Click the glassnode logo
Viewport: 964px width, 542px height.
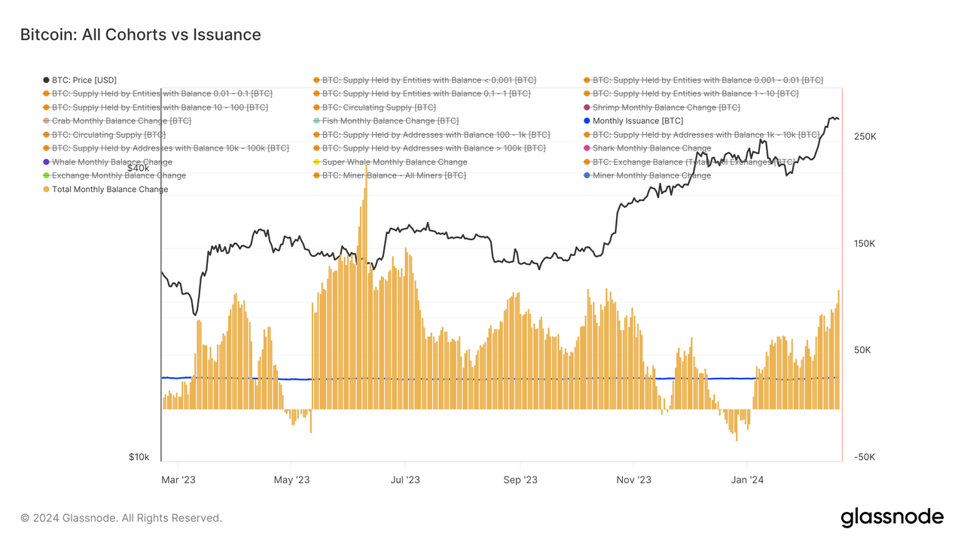(892, 517)
